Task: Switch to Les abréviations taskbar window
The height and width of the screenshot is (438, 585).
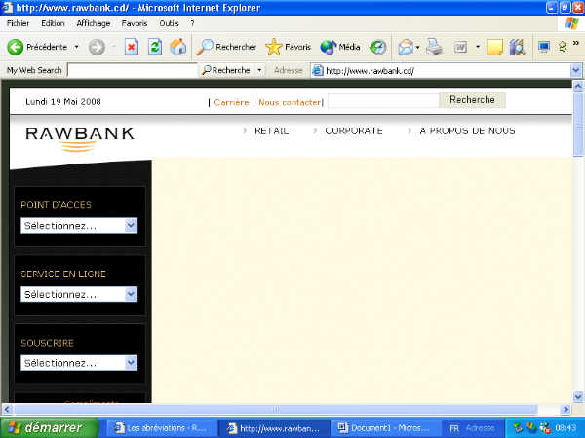Action: [162, 428]
